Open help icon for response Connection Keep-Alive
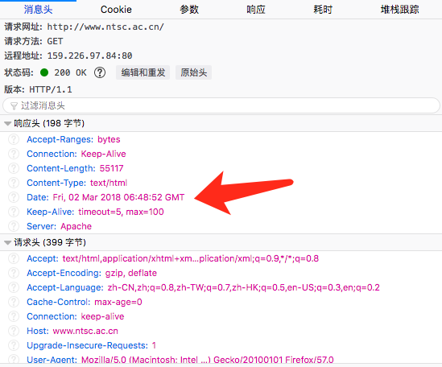Image resolution: width=442 pixels, height=367 pixels. coord(14,154)
